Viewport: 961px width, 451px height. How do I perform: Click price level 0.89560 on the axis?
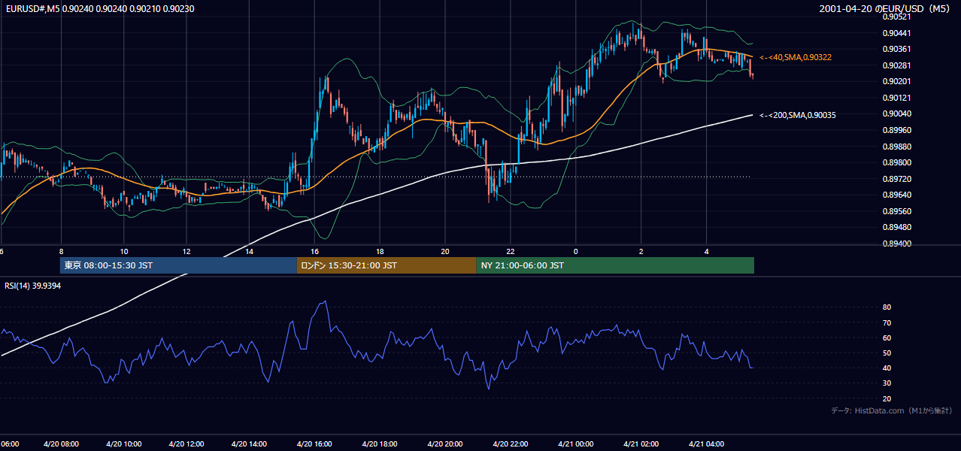click(x=896, y=211)
